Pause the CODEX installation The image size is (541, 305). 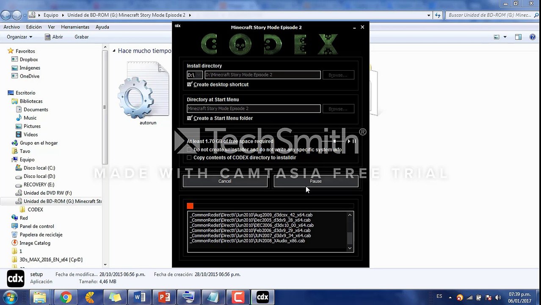pos(316,181)
